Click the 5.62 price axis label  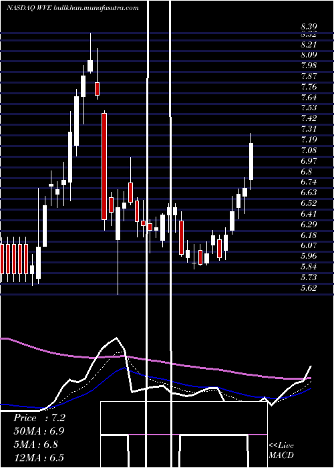click(x=309, y=288)
